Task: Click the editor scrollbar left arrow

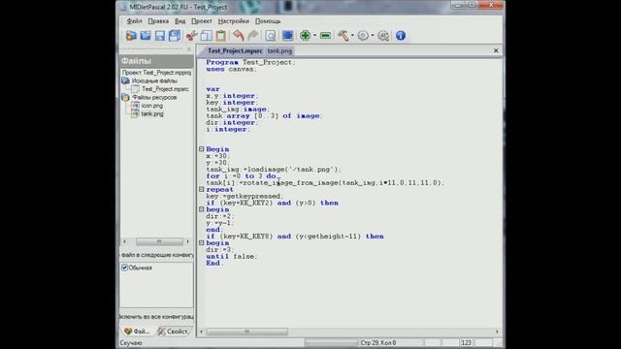Action: (201, 332)
